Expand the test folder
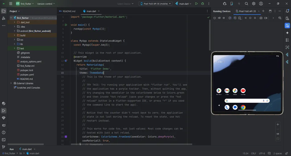The image size is (291, 156). coord(14,48)
